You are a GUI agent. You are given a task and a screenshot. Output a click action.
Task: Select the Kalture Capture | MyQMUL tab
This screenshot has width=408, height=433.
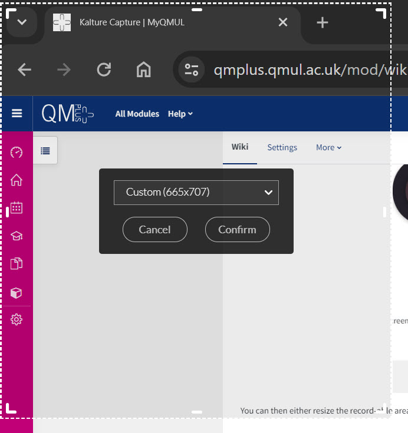tap(173, 24)
